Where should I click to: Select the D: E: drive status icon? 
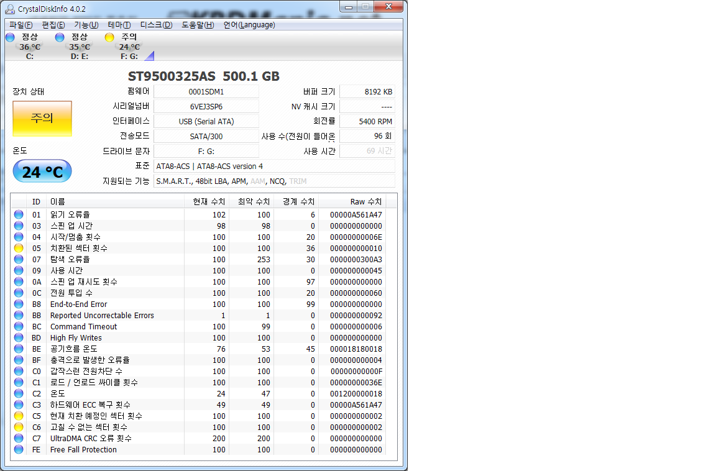point(60,37)
